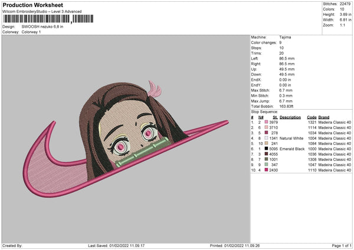Pick the hot pink 2430 thread swatch
Image resolution: width=354 pixels, height=250 pixels.
(267, 170)
